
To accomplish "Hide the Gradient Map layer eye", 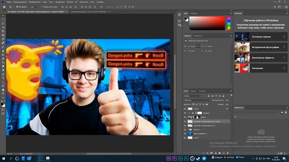I will (x=185, y=134).
